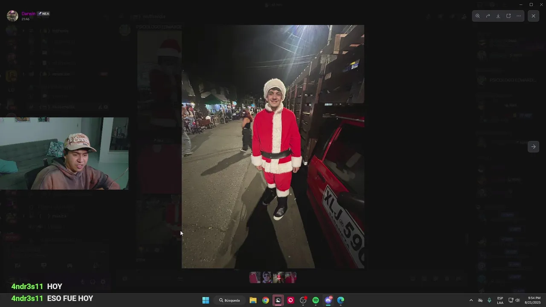Open Microsoft Edge from taskbar
This screenshot has height=307, width=546.
click(x=341, y=300)
